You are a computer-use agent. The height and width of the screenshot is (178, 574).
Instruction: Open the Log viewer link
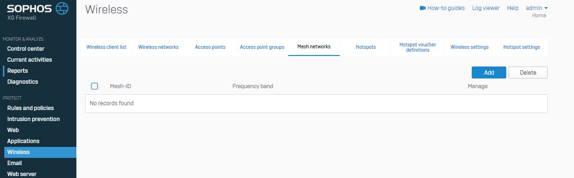pyautogui.click(x=486, y=8)
